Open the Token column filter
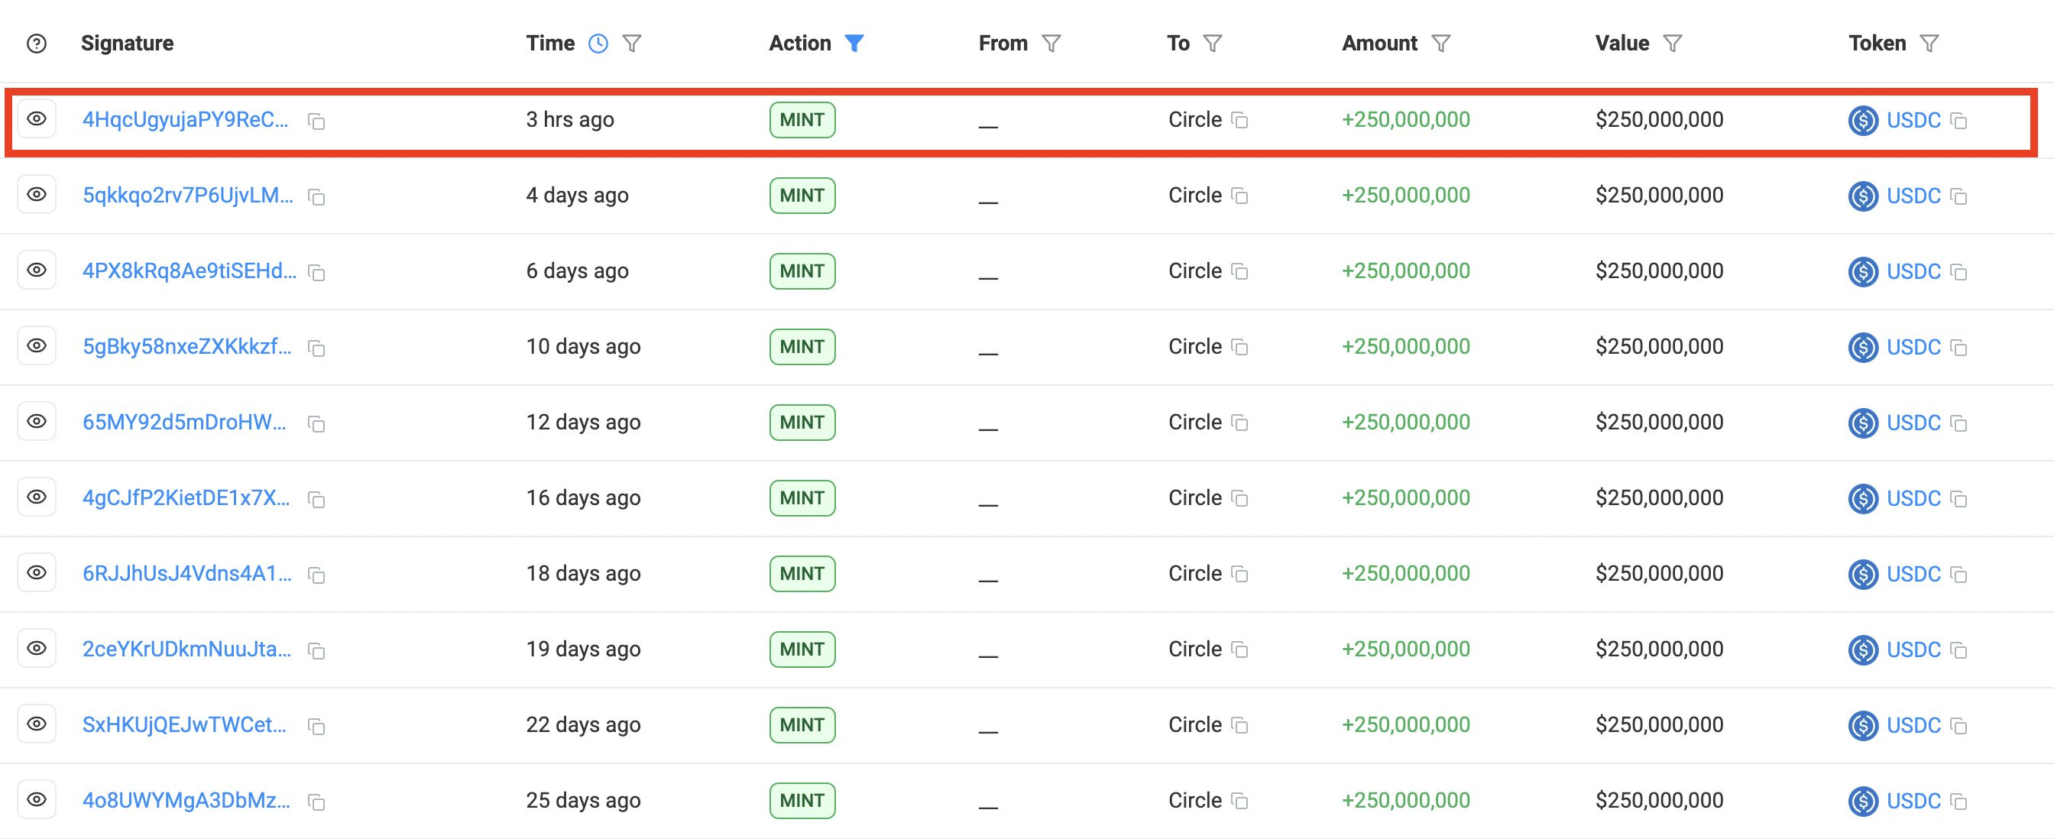 coord(1929,43)
